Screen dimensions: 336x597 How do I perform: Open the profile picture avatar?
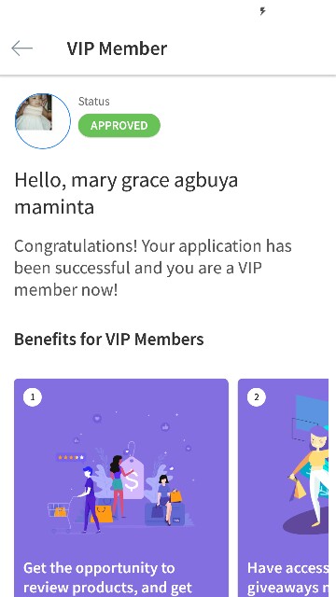(43, 121)
